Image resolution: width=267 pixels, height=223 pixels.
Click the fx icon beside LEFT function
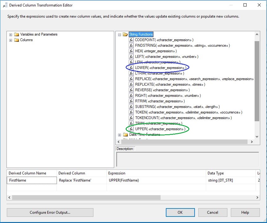pyautogui.click(x=131, y=57)
